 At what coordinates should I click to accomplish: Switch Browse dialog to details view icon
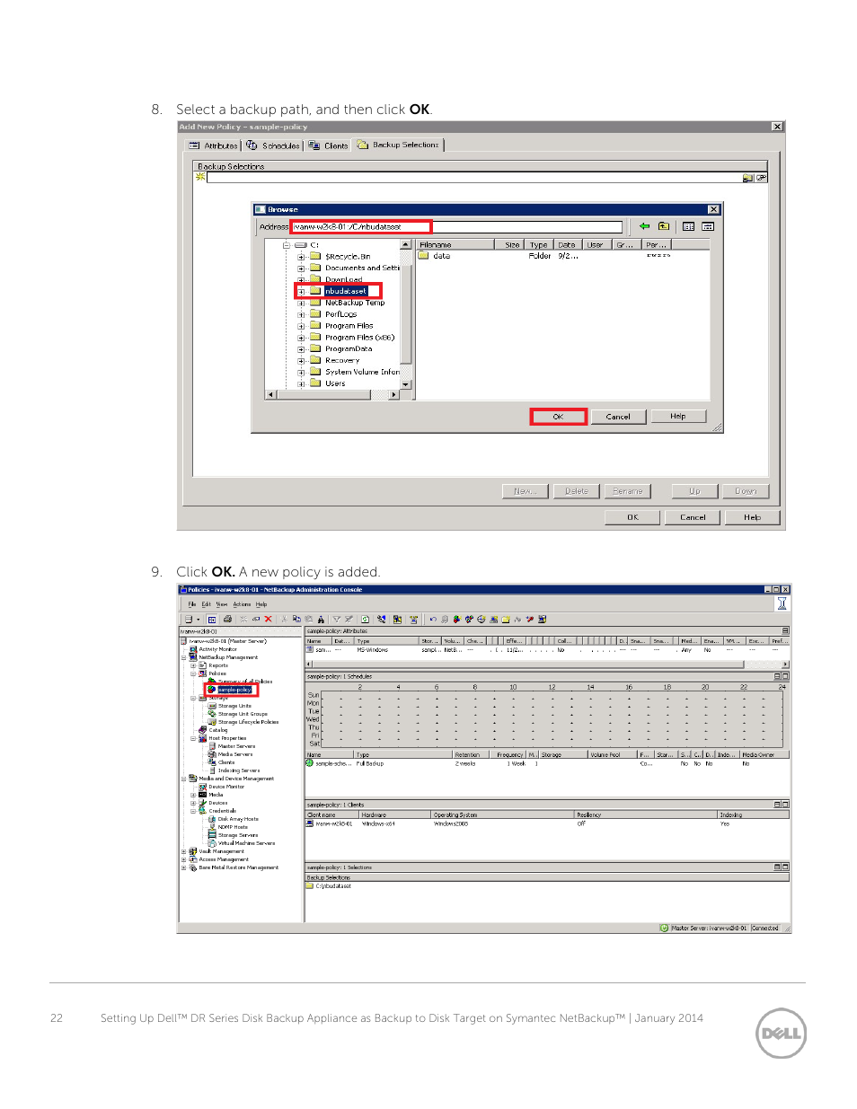708,226
